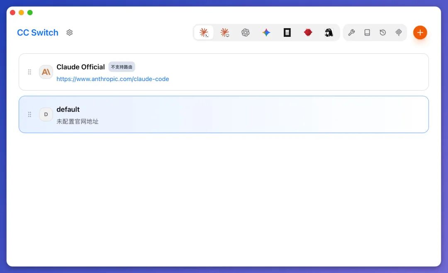Image resolution: width=448 pixels, height=273 pixels.
Task: Open the anthropic.com/claude-code link
Action: pyautogui.click(x=112, y=79)
